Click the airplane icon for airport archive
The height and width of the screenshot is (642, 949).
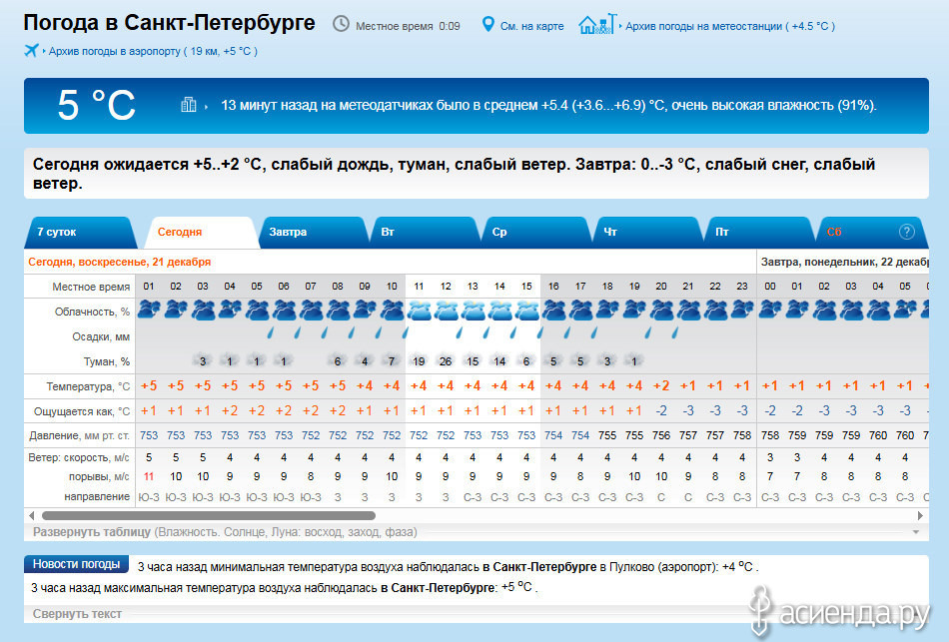(x=32, y=50)
